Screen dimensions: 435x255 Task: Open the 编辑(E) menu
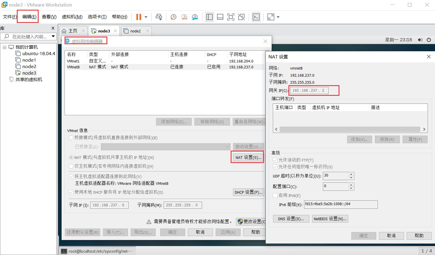tap(27, 17)
